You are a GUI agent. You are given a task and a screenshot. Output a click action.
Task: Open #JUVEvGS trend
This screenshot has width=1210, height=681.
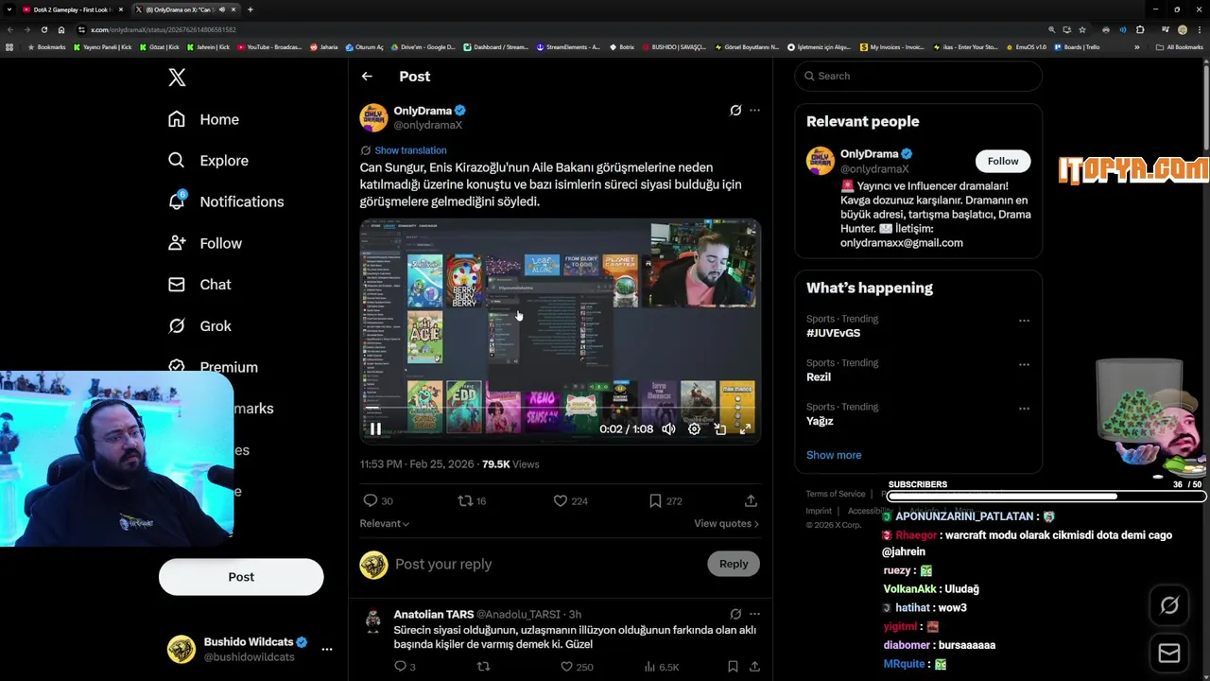pyautogui.click(x=833, y=333)
